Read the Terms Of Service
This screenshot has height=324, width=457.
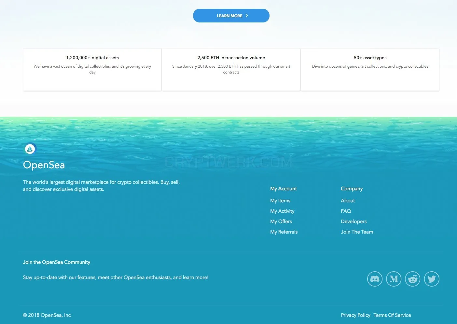[x=392, y=315]
